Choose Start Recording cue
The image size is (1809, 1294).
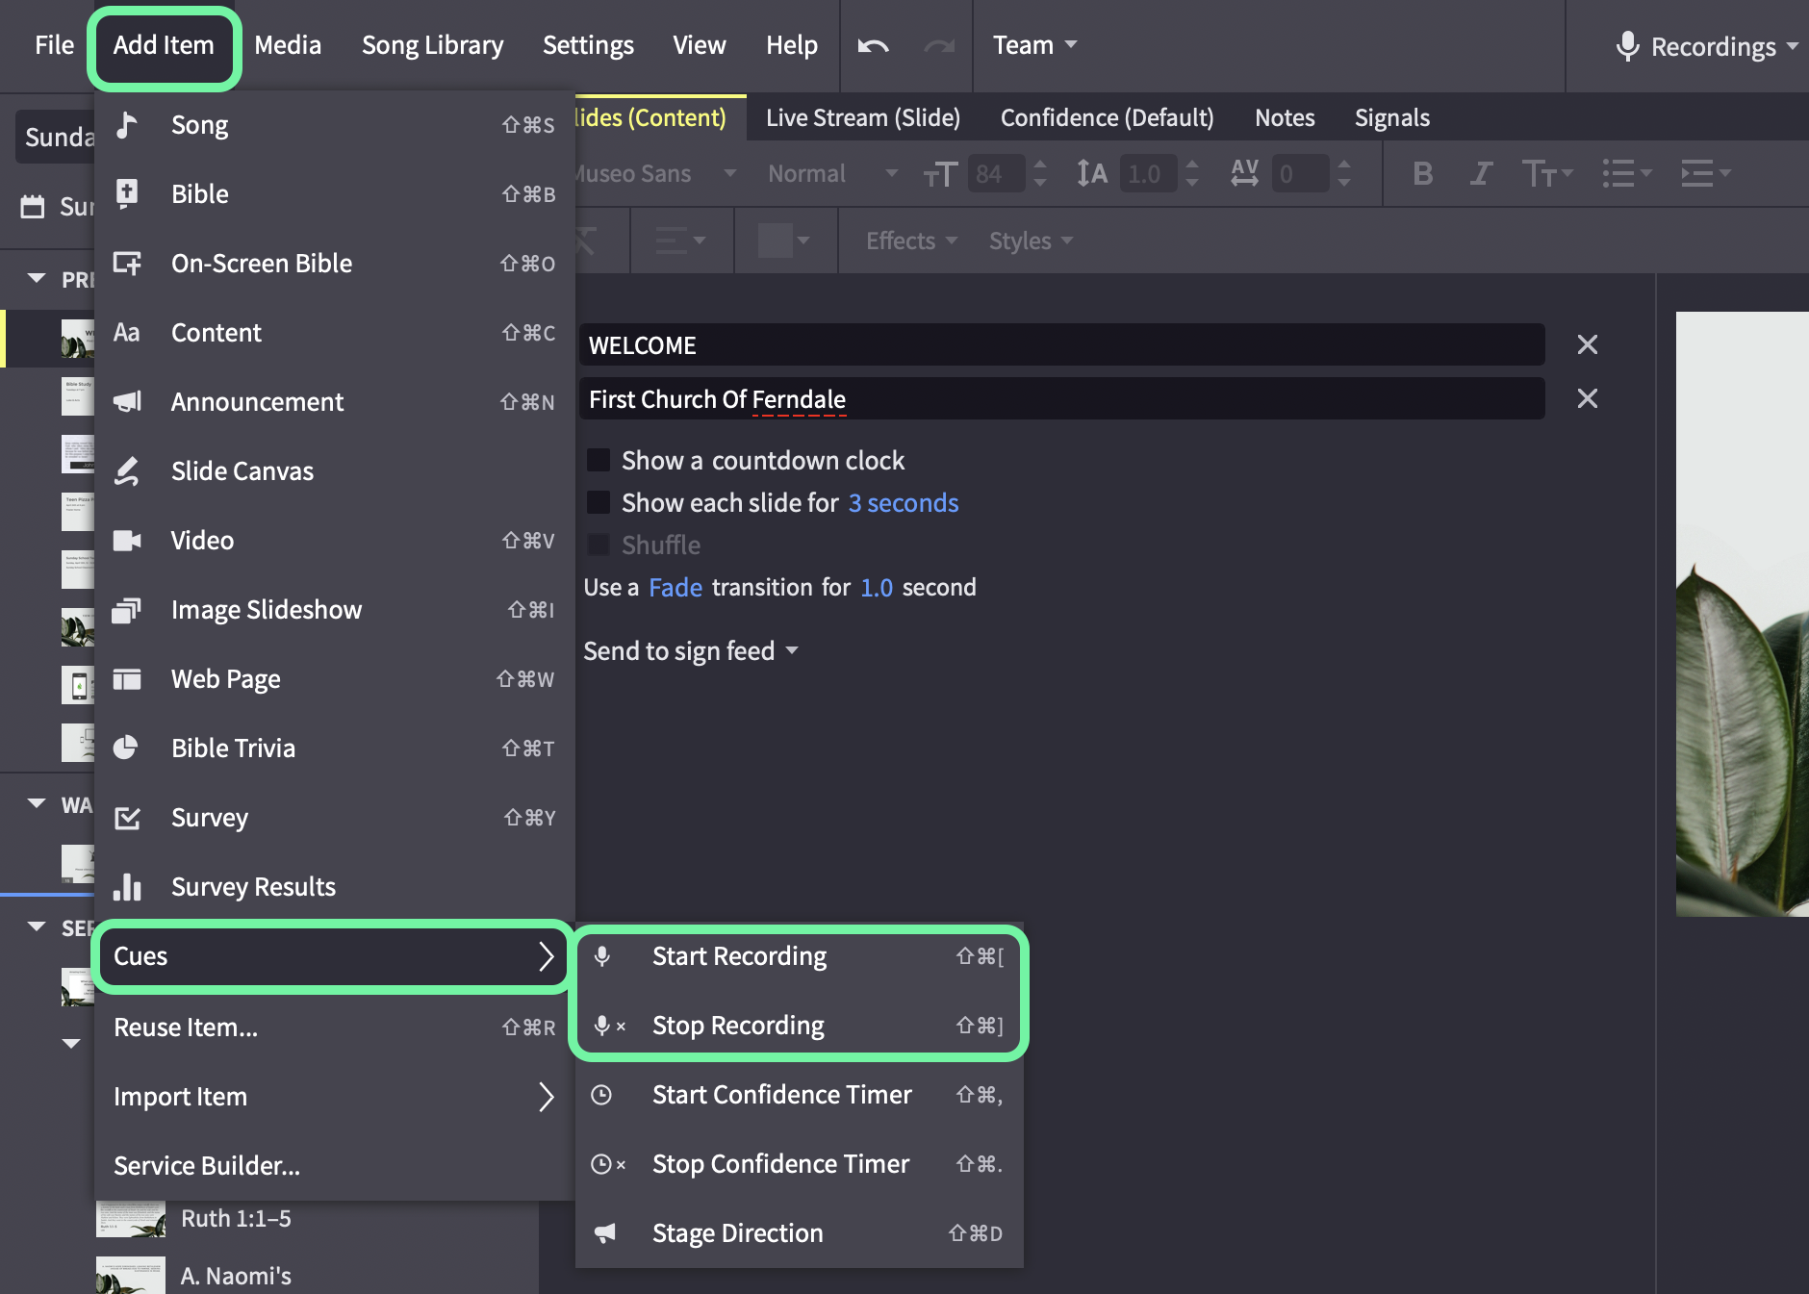tap(799, 956)
